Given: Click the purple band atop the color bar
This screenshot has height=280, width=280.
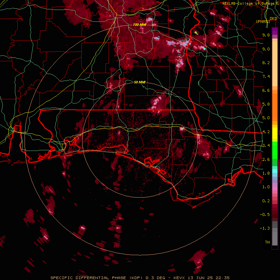Looking at the screenshot, I should [x=275, y=31].
